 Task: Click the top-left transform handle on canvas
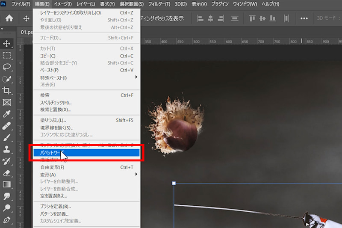tap(174, 183)
